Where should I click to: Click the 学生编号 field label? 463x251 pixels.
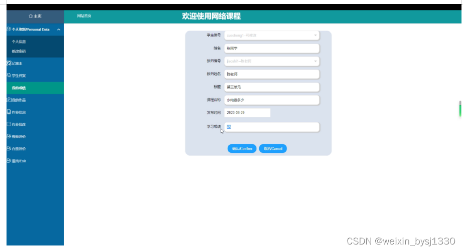coord(214,35)
